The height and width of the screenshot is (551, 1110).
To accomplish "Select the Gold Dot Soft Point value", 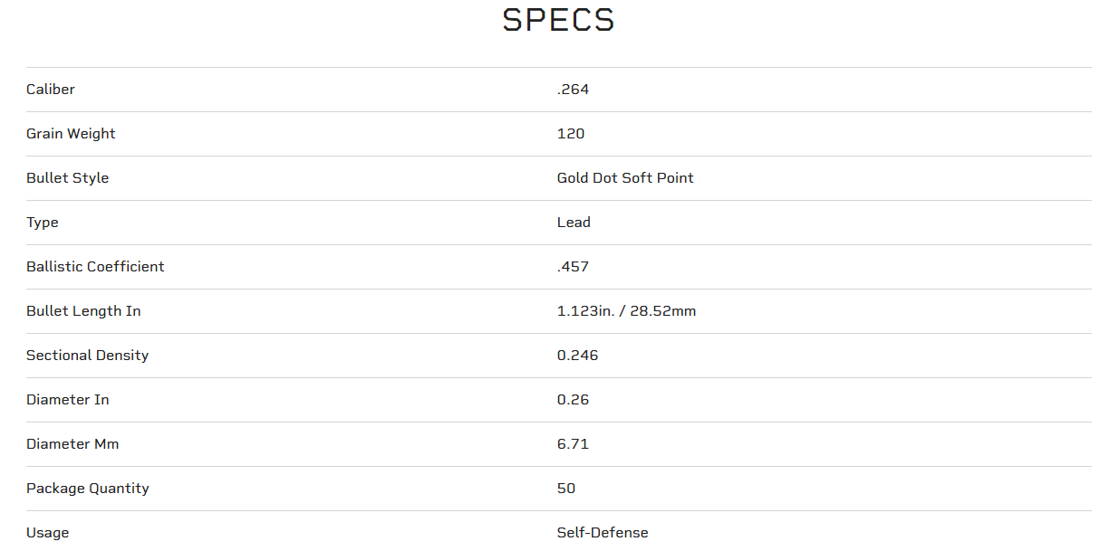I will click(x=625, y=178).
